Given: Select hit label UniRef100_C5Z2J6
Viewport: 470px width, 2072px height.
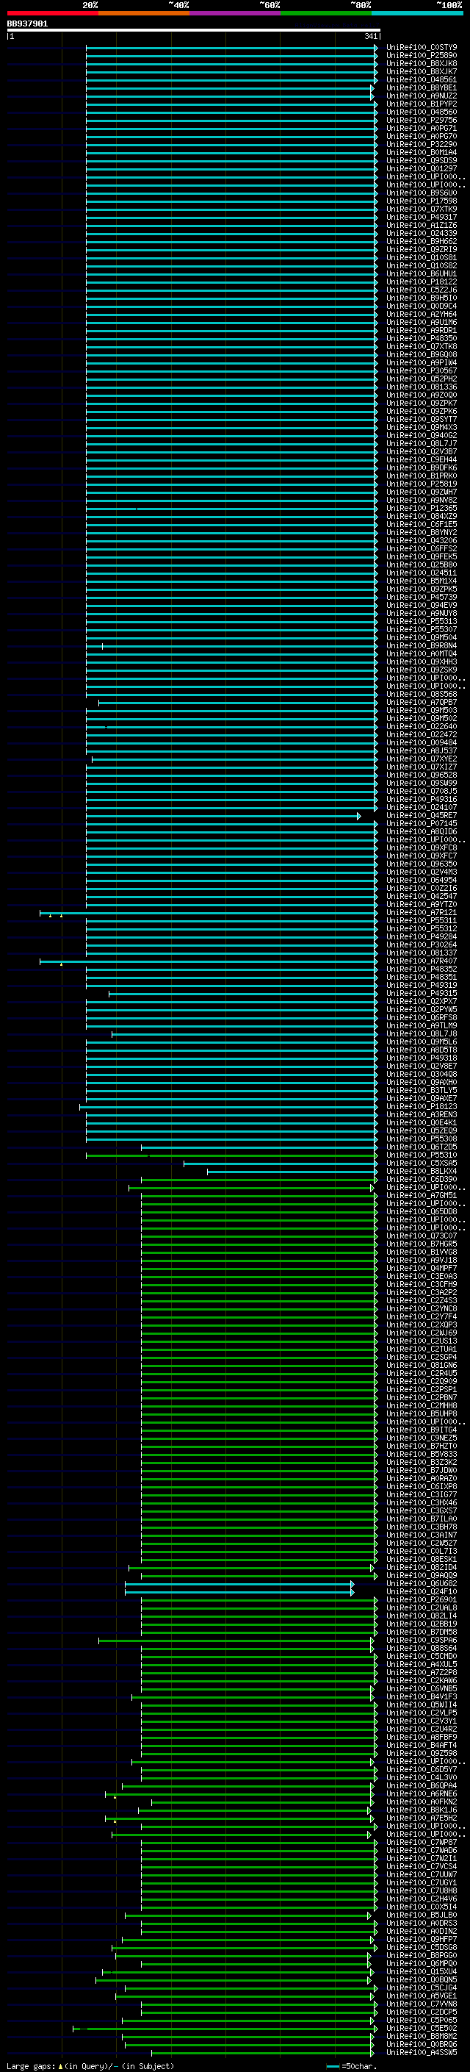Looking at the screenshot, I should coord(421,290).
